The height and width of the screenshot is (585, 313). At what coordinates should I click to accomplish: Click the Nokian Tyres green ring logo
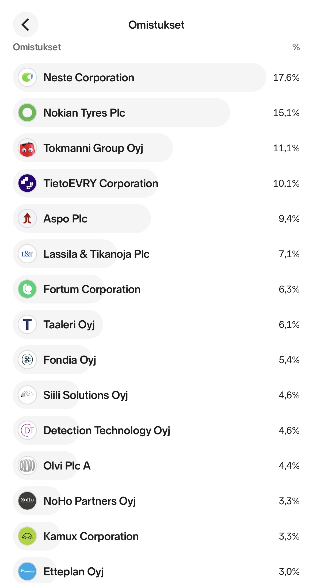click(x=27, y=113)
